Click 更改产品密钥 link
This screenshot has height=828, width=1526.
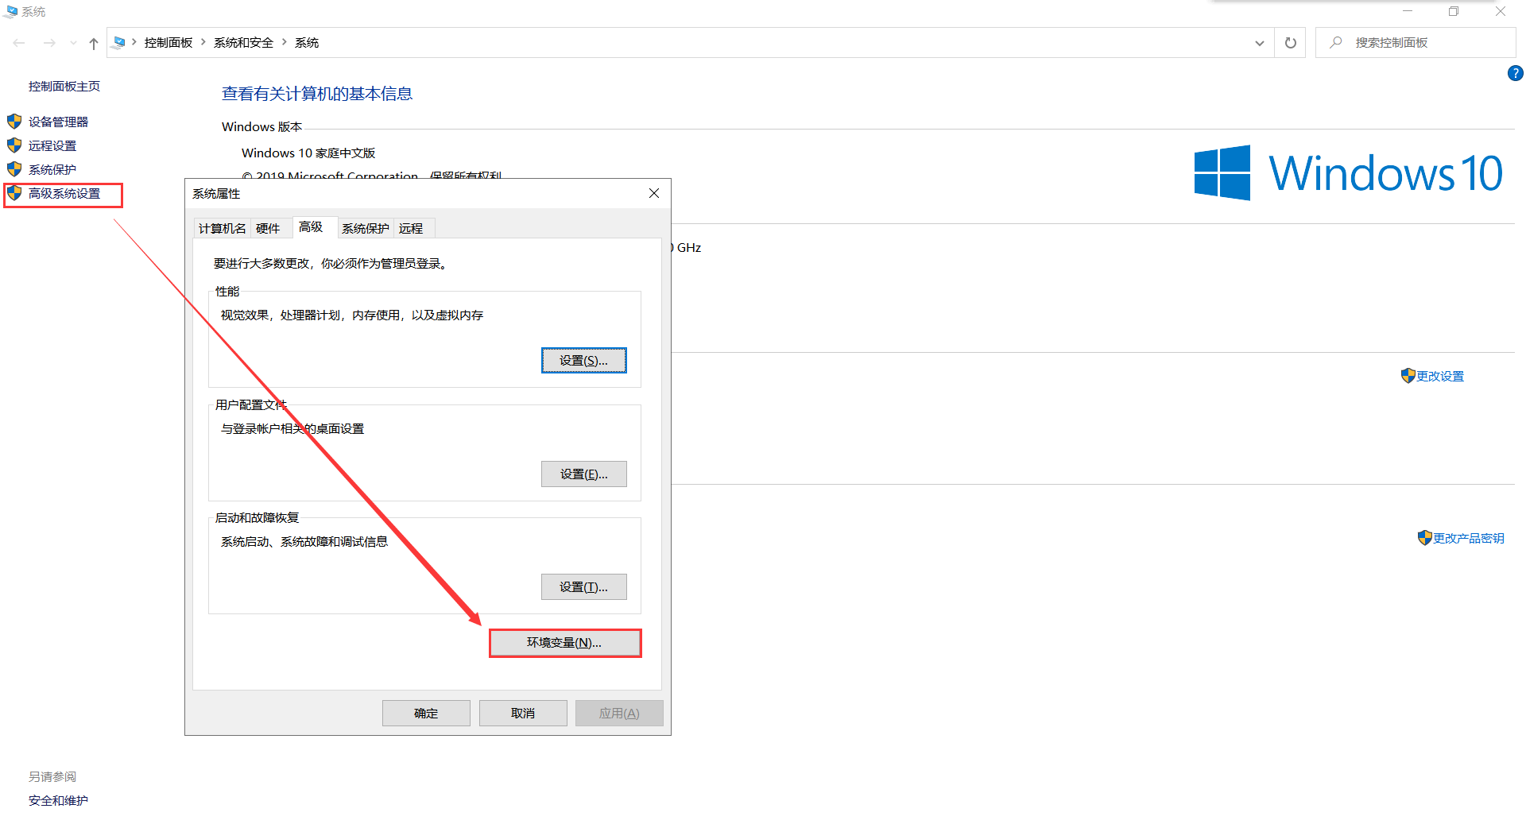tap(1469, 539)
